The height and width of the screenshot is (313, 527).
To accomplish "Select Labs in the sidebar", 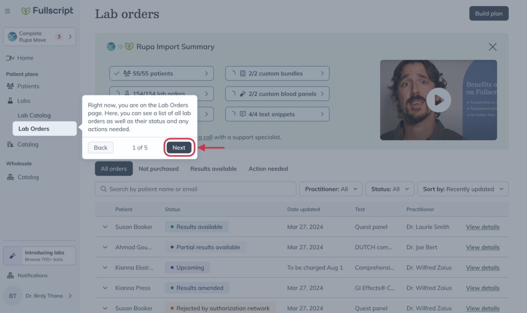I will tap(24, 101).
